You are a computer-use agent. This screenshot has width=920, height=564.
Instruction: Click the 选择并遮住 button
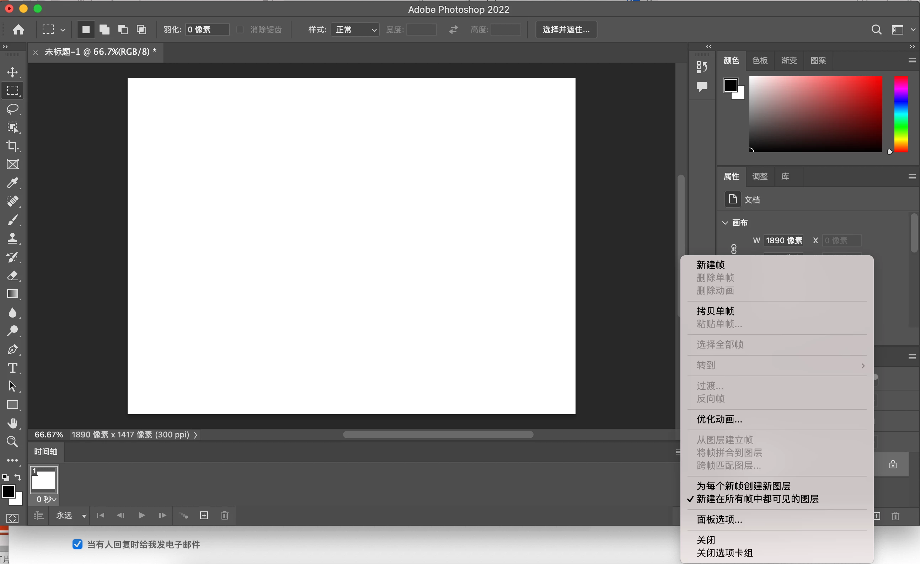pyautogui.click(x=566, y=30)
